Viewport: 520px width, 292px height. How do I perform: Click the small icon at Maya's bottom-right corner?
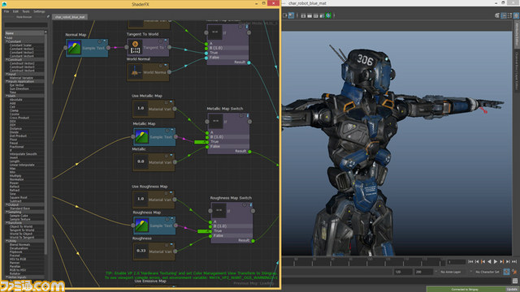click(x=515, y=281)
